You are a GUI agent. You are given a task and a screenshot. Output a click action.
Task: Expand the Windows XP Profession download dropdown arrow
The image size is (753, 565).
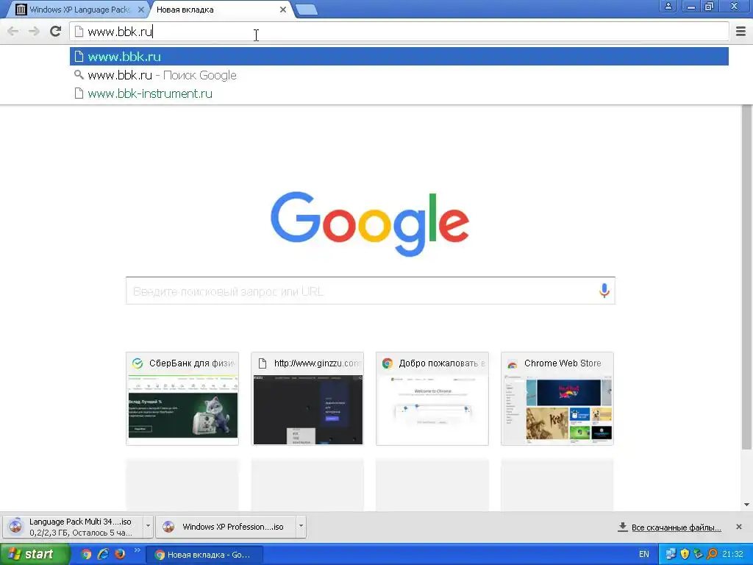(x=301, y=526)
